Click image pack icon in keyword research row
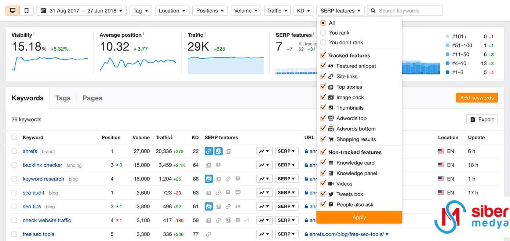The width and height of the screenshot is (510, 241). pos(209,179)
